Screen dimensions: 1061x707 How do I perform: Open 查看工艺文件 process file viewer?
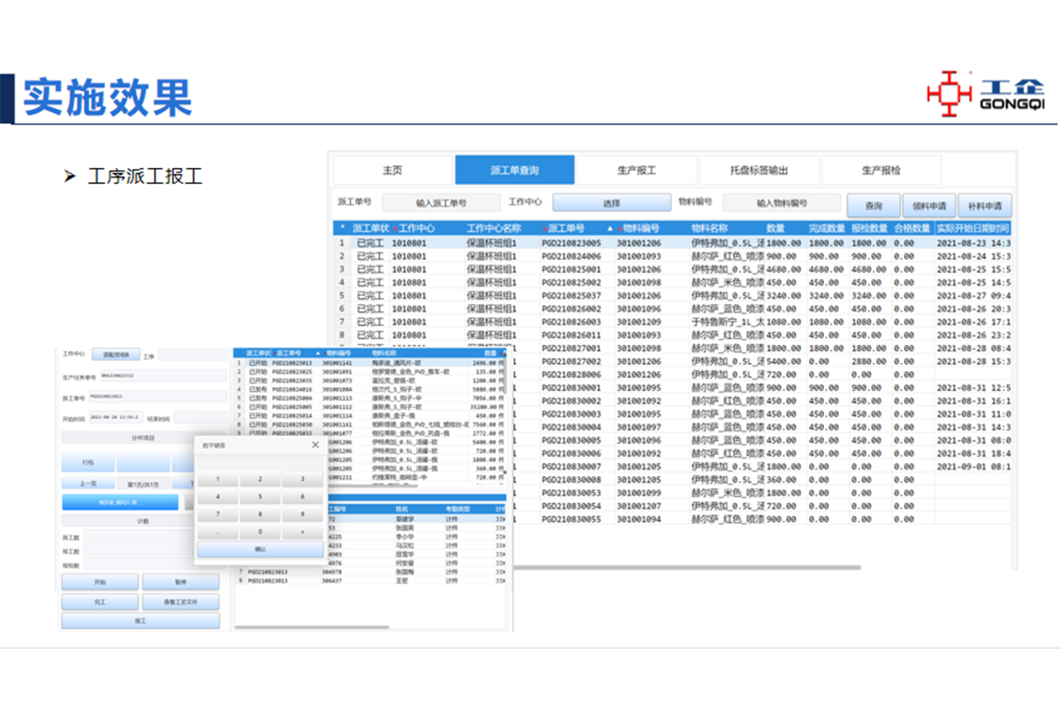tap(180, 602)
